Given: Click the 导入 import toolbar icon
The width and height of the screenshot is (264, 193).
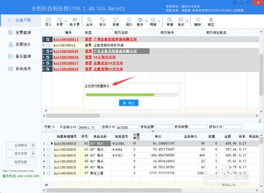Looking at the screenshot, I should click(48, 20).
